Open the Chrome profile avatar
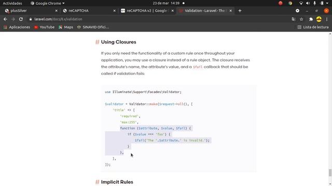Image resolution: width=332 pixels, height=186 pixels. [x=319, y=19]
